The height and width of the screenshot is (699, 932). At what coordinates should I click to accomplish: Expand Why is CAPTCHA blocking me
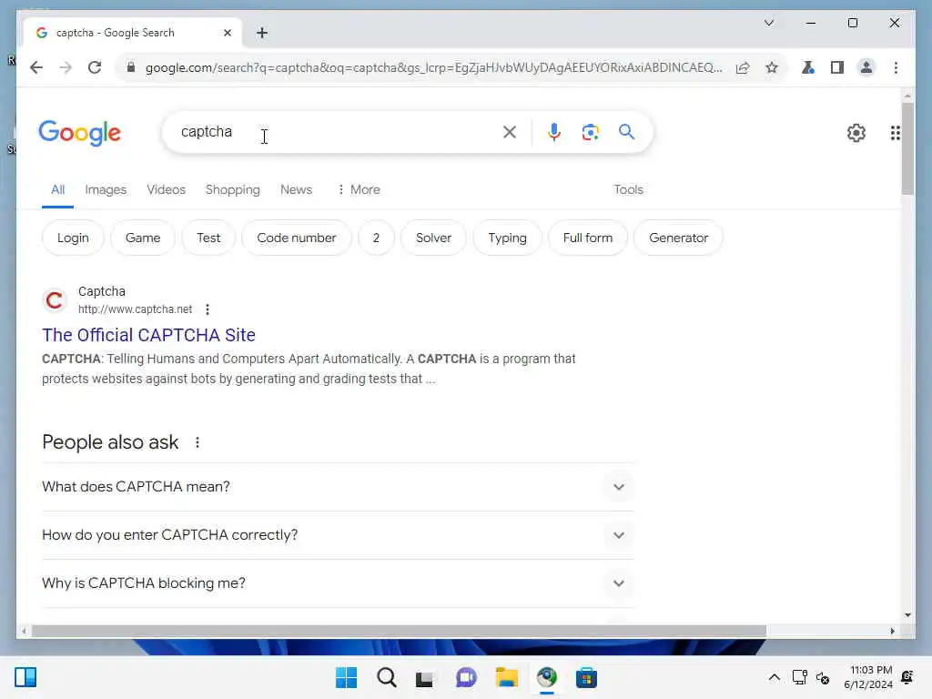(338, 583)
